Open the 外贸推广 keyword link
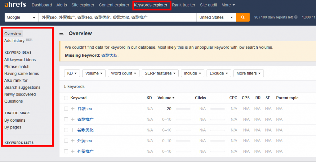316x162 pixels. point(85,151)
